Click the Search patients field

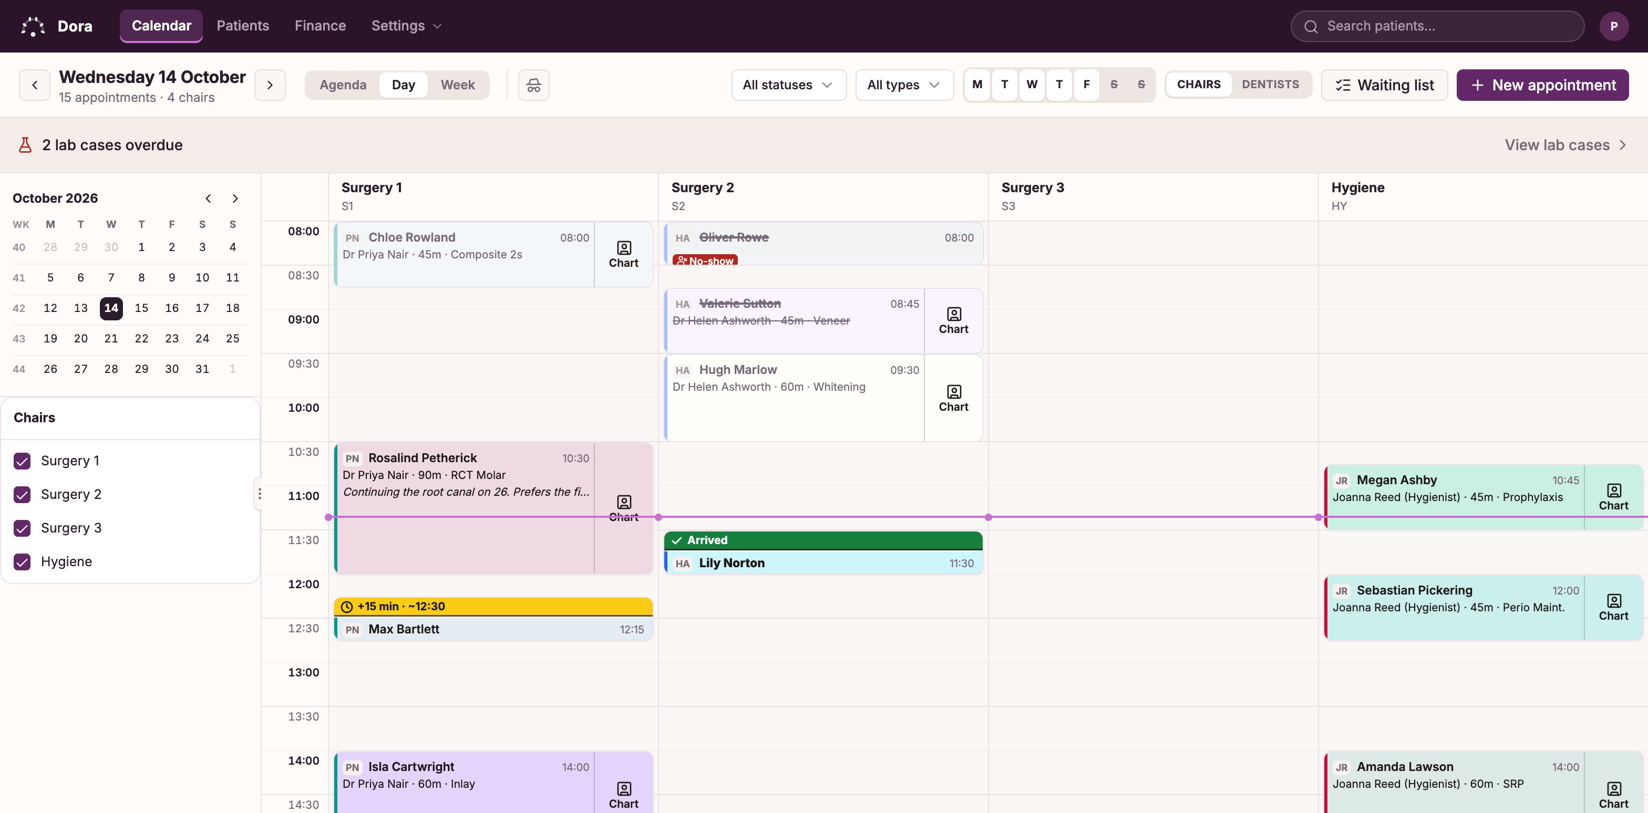tap(1437, 26)
